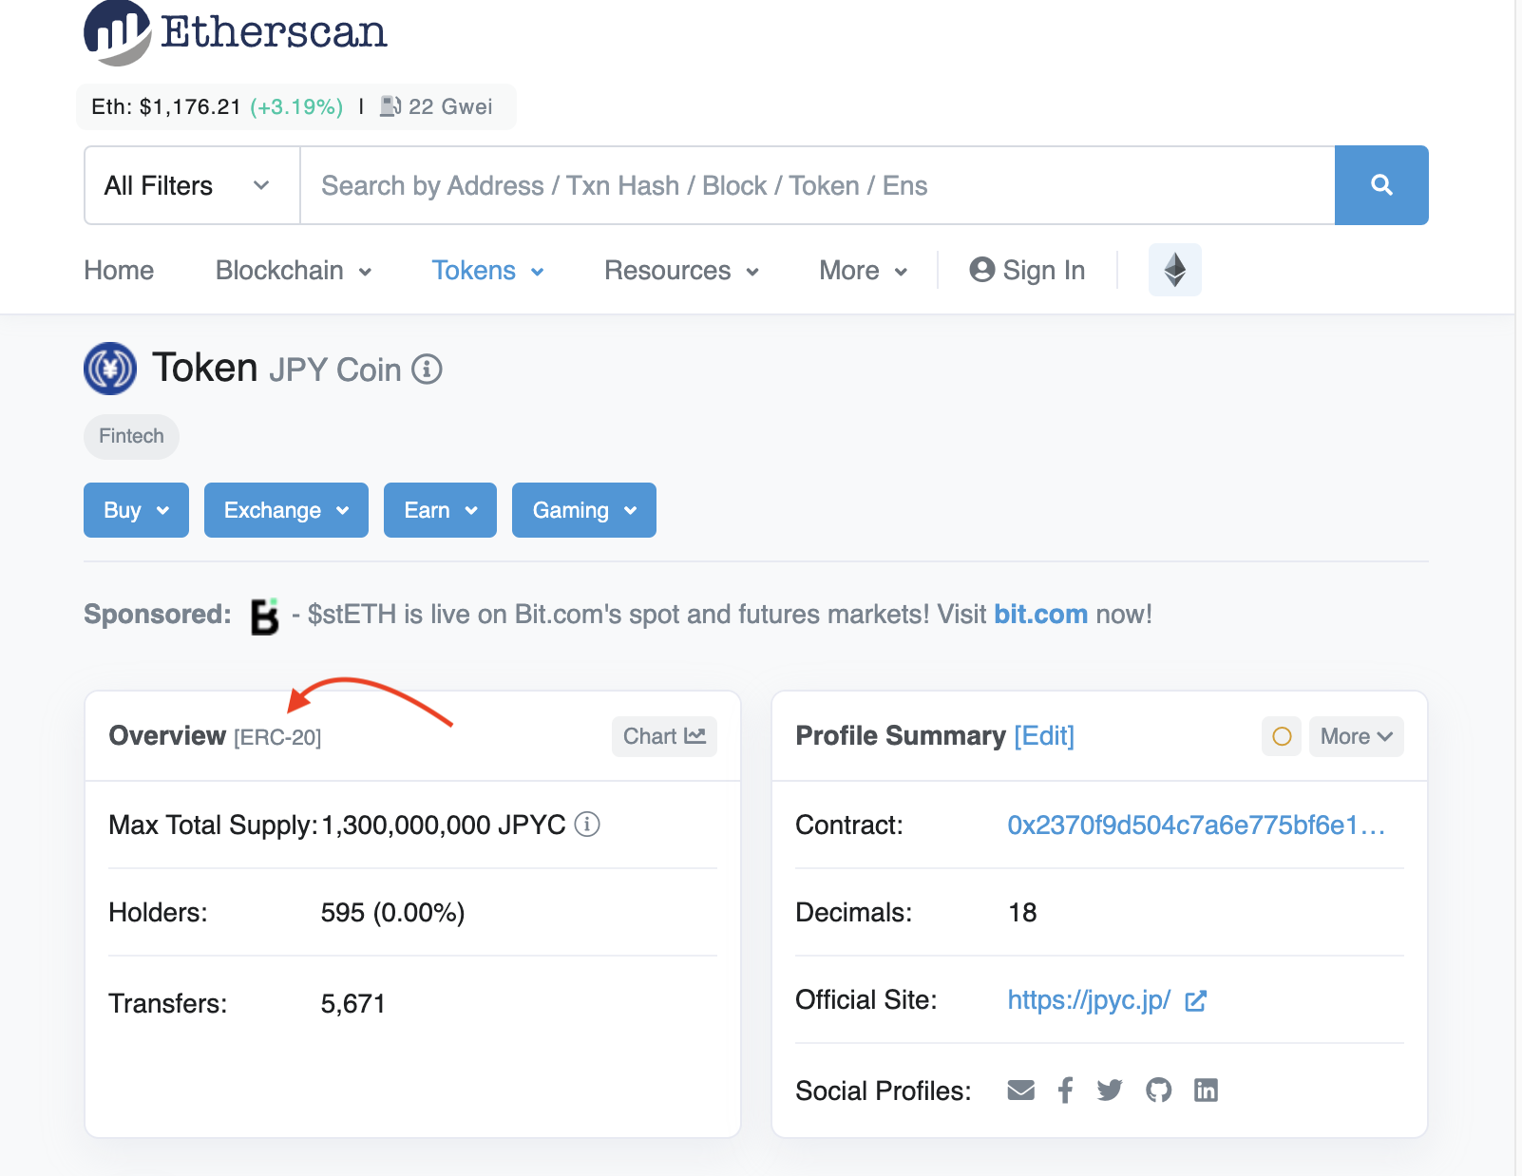The height and width of the screenshot is (1176, 1522).
Task: Open the Gaming dropdown button
Action: point(584,510)
